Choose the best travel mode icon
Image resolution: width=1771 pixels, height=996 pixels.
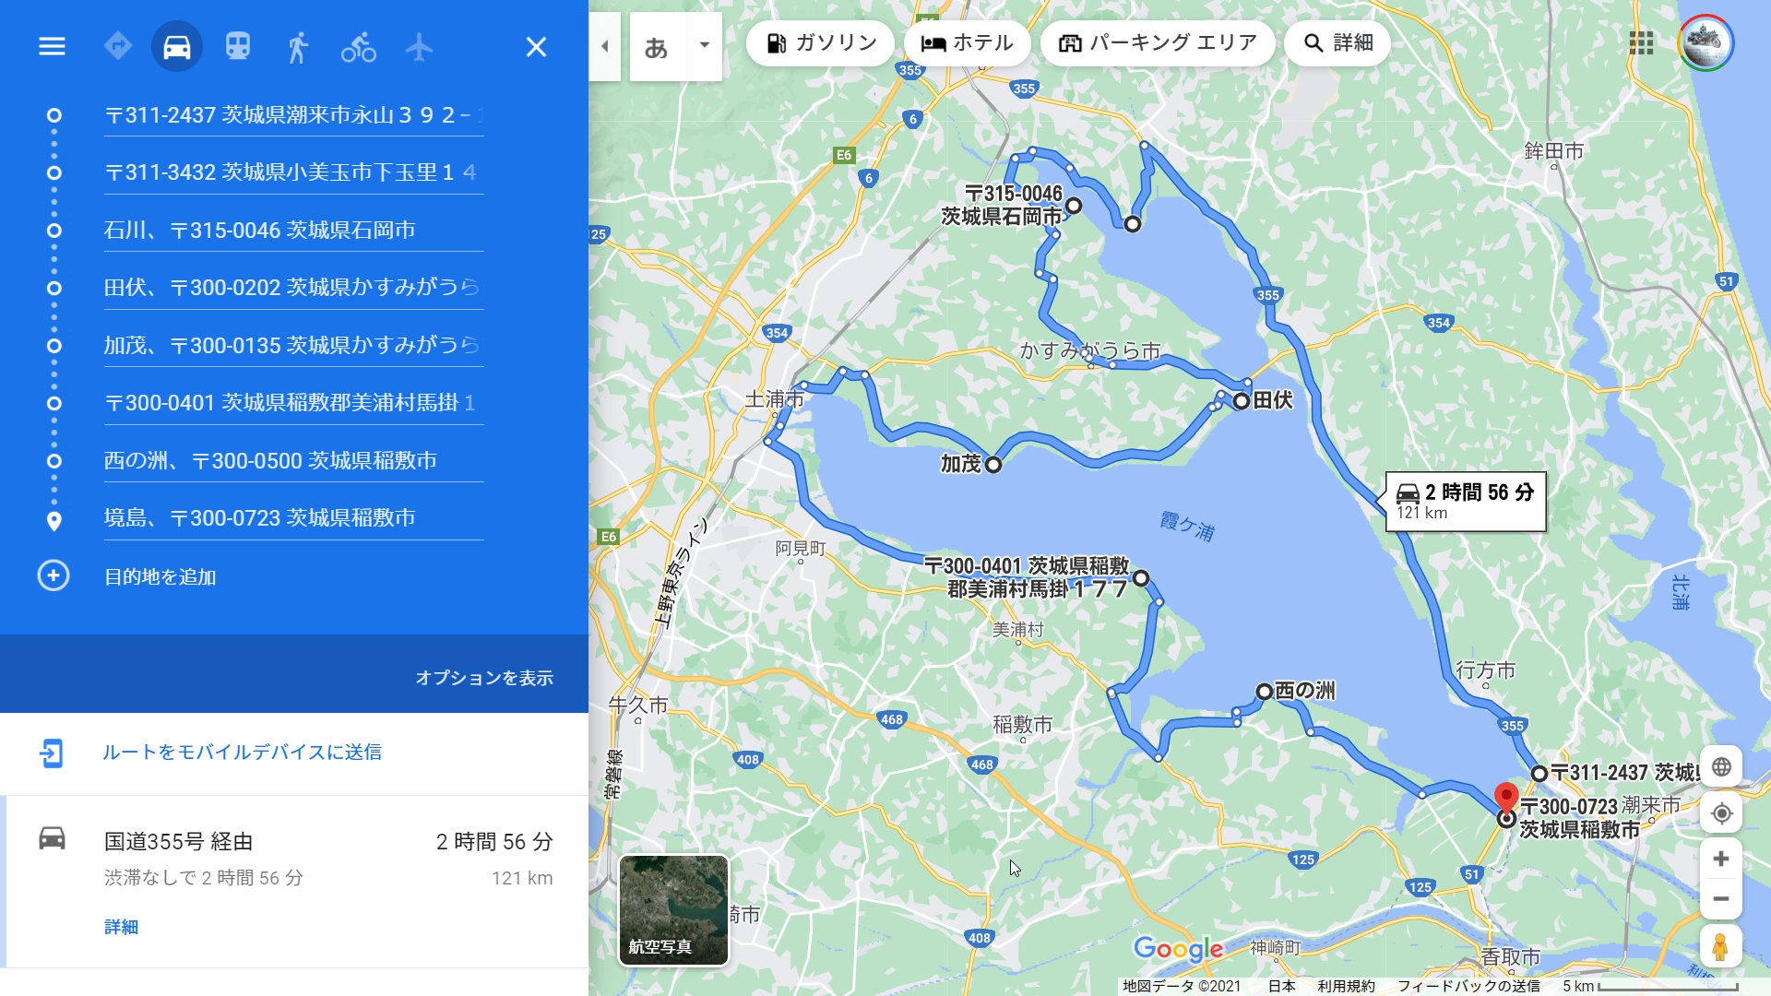[x=118, y=46]
